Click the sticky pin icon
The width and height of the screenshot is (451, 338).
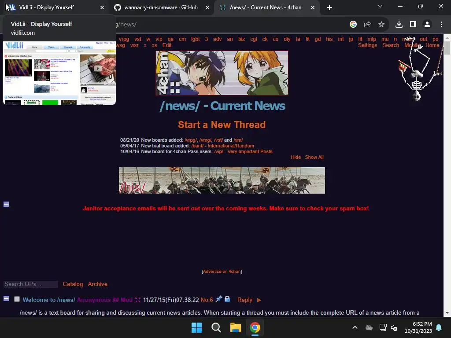pyautogui.click(x=218, y=299)
